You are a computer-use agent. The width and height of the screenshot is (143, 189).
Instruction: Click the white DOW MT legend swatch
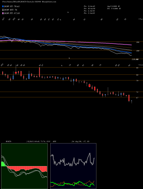[x=3, y=10]
